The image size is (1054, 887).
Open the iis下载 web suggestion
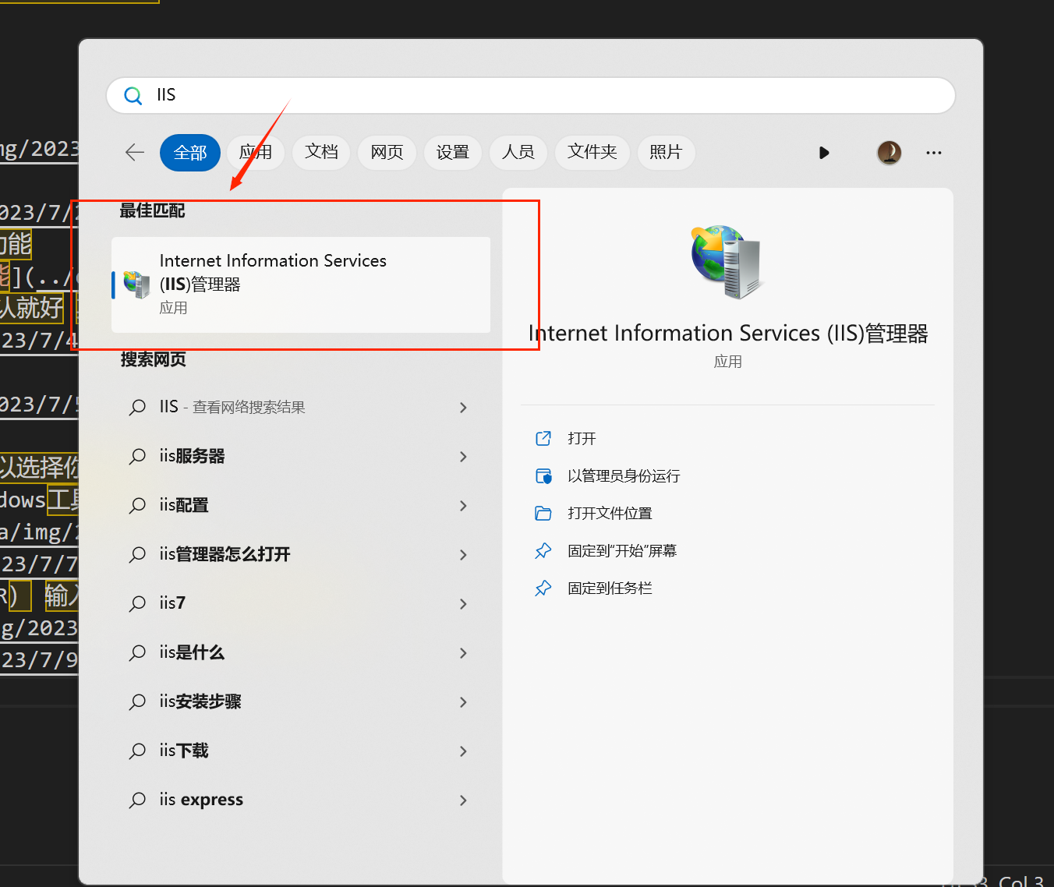click(301, 751)
